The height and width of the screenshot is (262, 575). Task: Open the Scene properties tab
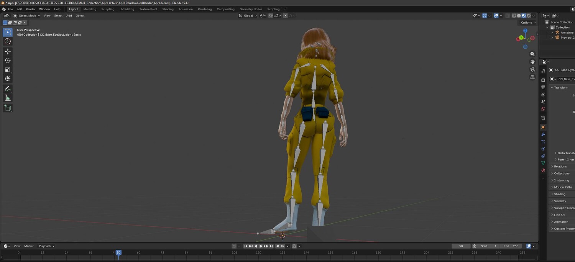coord(543,102)
